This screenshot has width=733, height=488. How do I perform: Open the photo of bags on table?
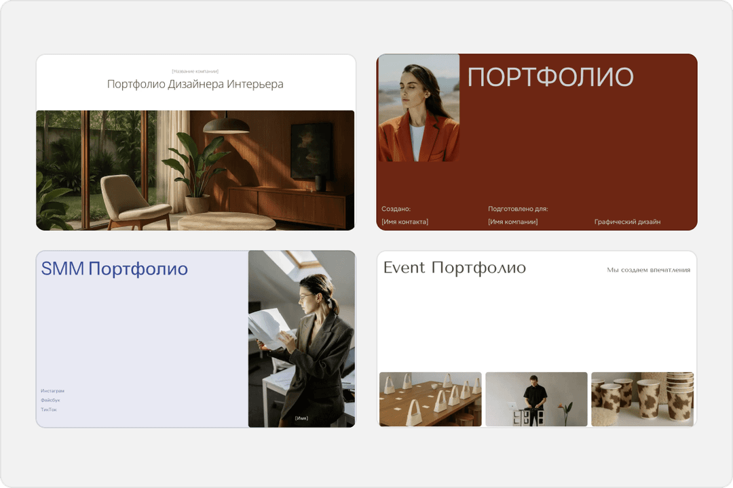coord(430,399)
